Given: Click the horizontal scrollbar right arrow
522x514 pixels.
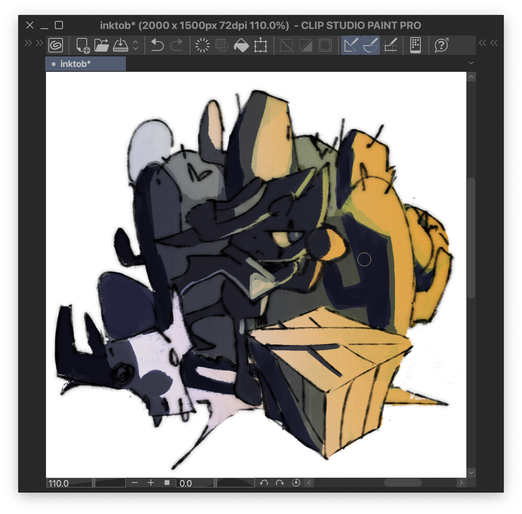Looking at the screenshot, I should tap(461, 483).
